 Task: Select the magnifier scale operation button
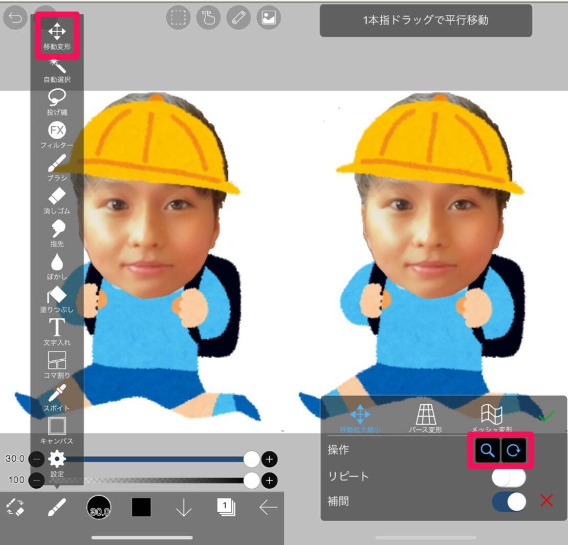tap(488, 450)
